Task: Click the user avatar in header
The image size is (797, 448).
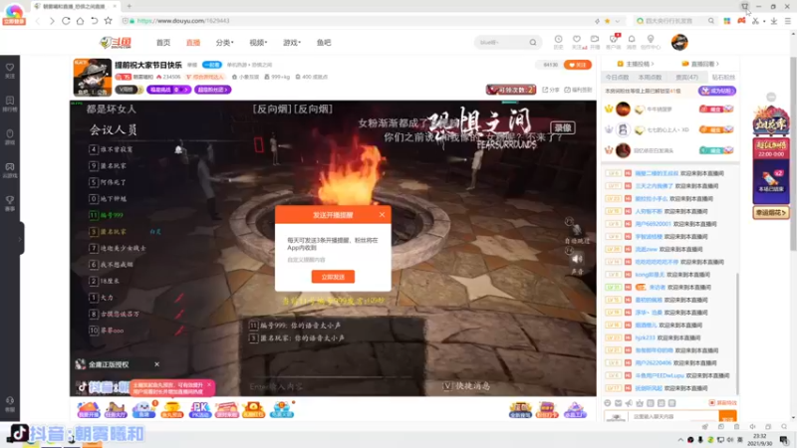Action: (679, 42)
